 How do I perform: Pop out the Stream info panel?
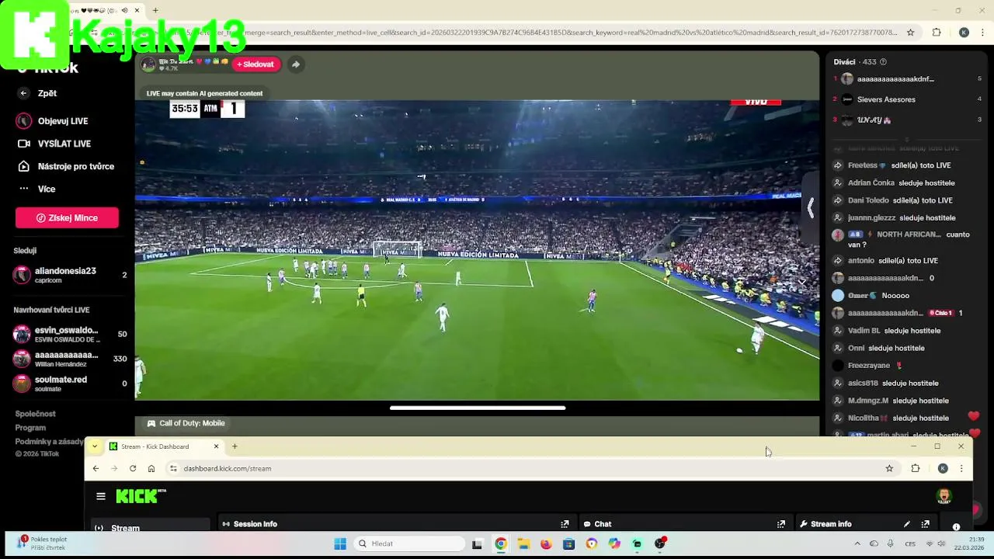(925, 524)
